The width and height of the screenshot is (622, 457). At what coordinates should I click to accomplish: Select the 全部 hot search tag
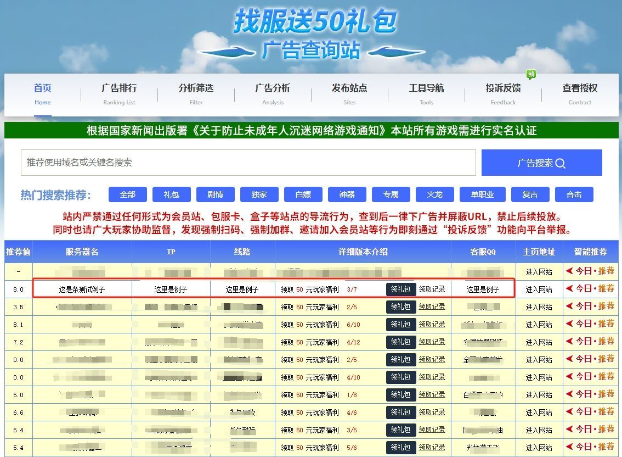[x=128, y=194]
